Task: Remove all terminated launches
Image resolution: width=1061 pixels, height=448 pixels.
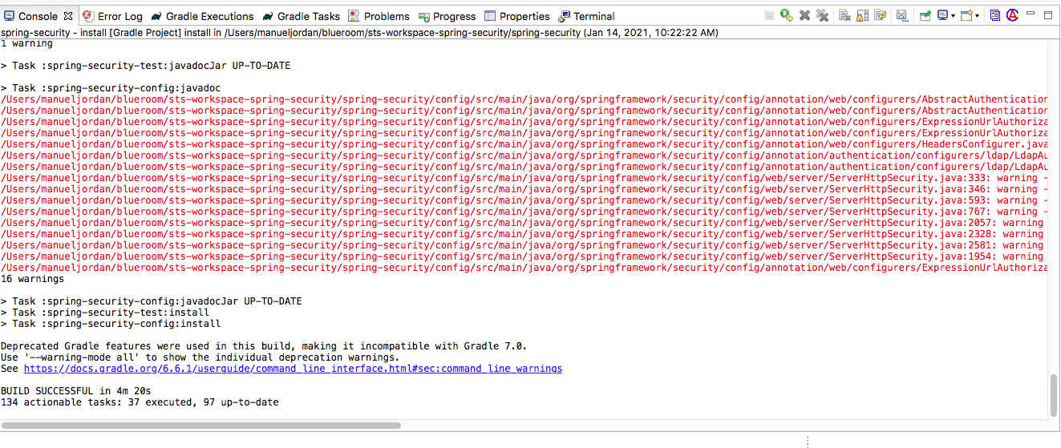Action: pos(822,16)
